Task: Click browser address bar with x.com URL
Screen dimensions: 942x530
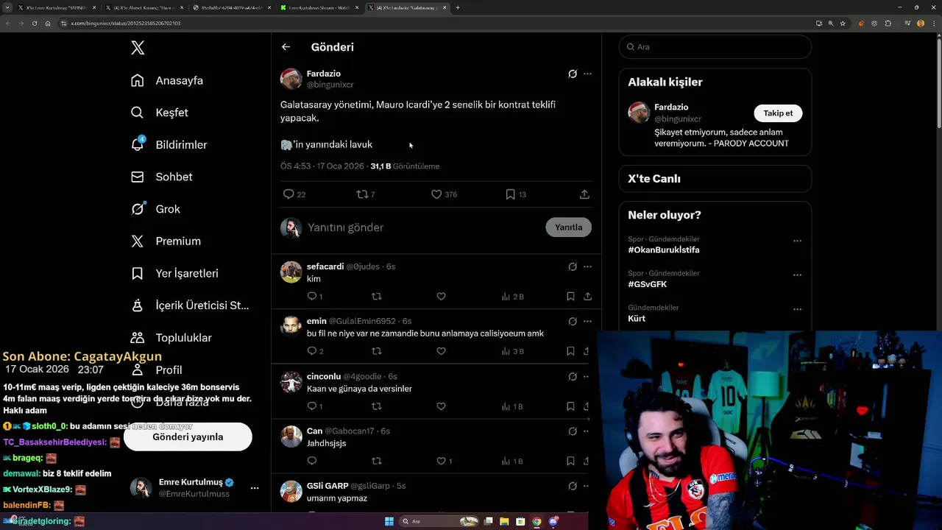Action: click(434, 23)
